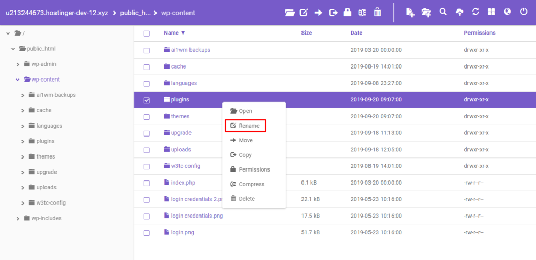The width and height of the screenshot is (536, 260).
Task: Open the login.png file link
Action: [x=182, y=232]
